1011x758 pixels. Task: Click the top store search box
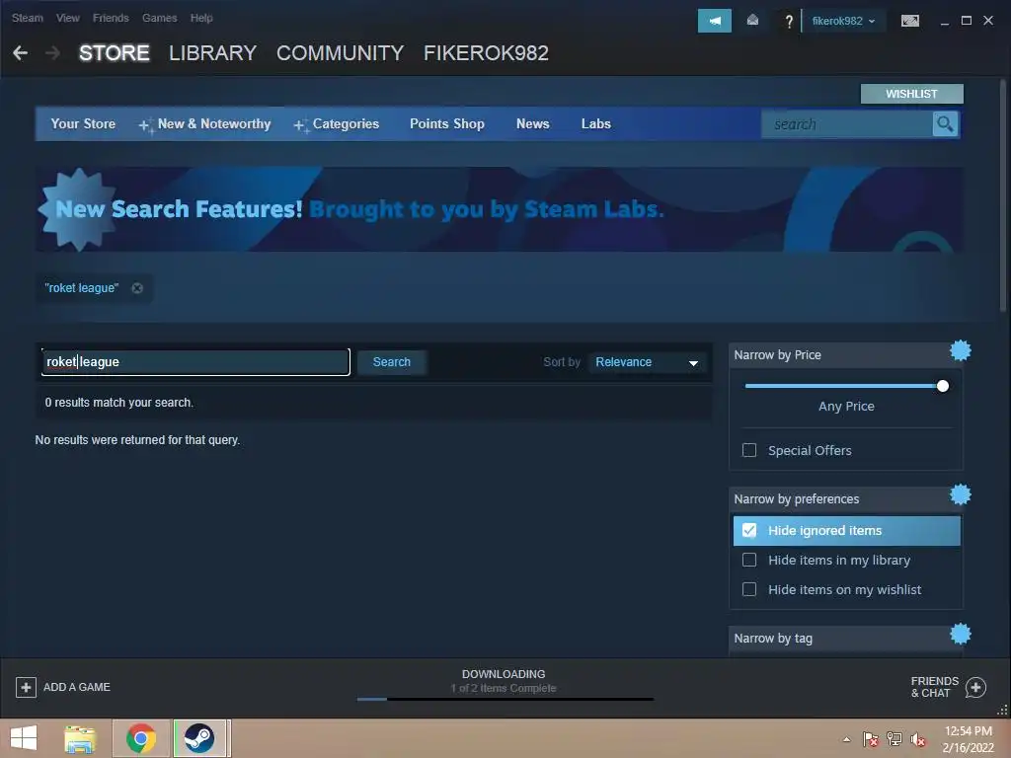click(847, 123)
